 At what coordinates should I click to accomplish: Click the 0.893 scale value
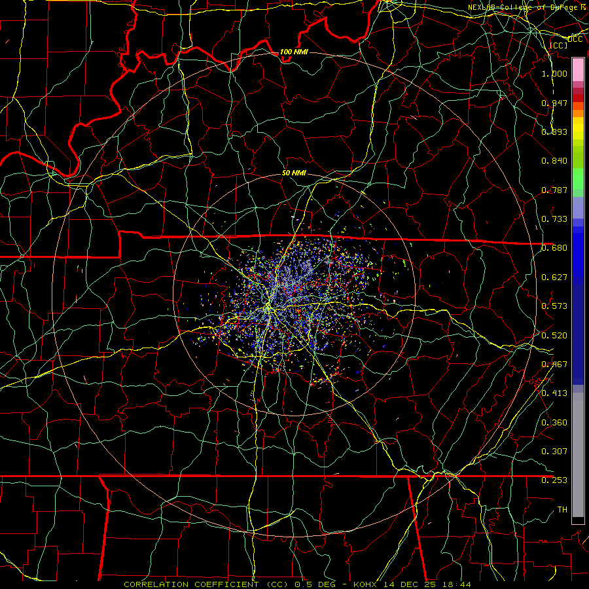coord(554,132)
